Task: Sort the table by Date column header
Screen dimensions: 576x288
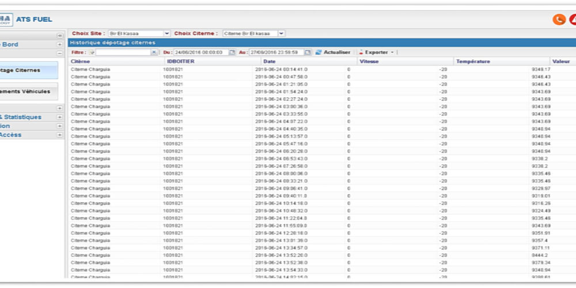Action: [x=271, y=61]
